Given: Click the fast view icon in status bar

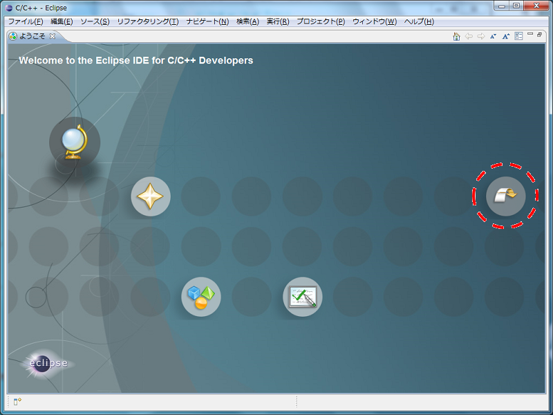Looking at the screenshot, I should (17, 401).
